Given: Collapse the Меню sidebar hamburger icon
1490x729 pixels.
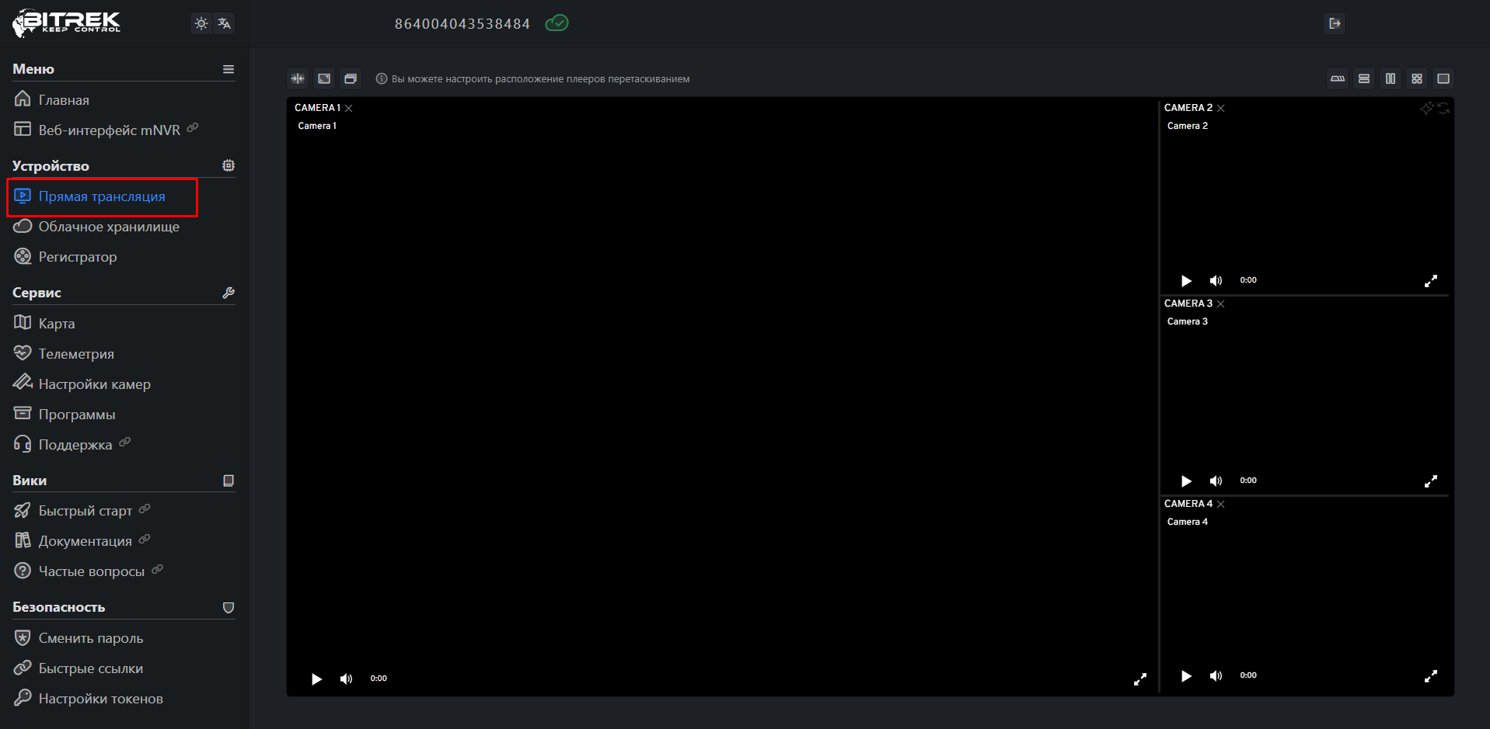Looking at the screenshot, I should click(229, 69).
